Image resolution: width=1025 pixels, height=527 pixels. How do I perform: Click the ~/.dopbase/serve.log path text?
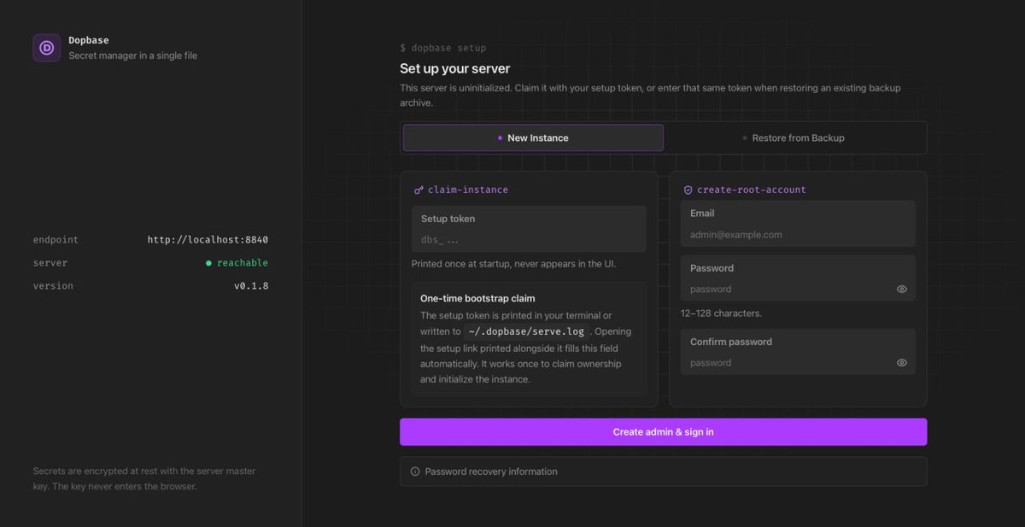527,331
